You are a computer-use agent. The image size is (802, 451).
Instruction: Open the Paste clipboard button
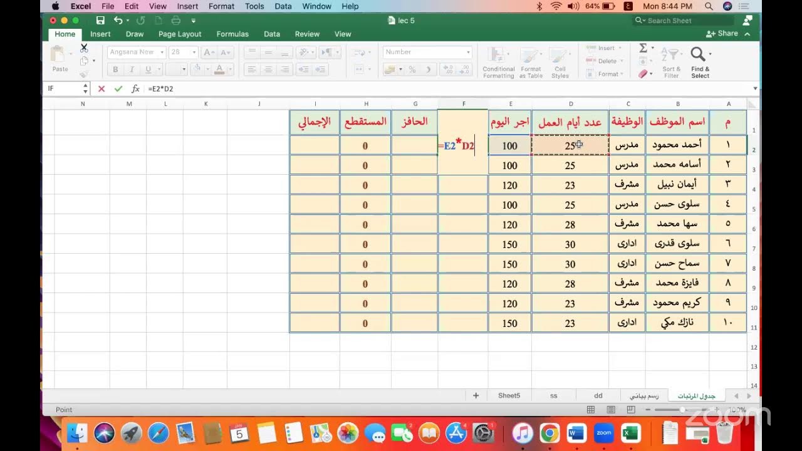60,58
